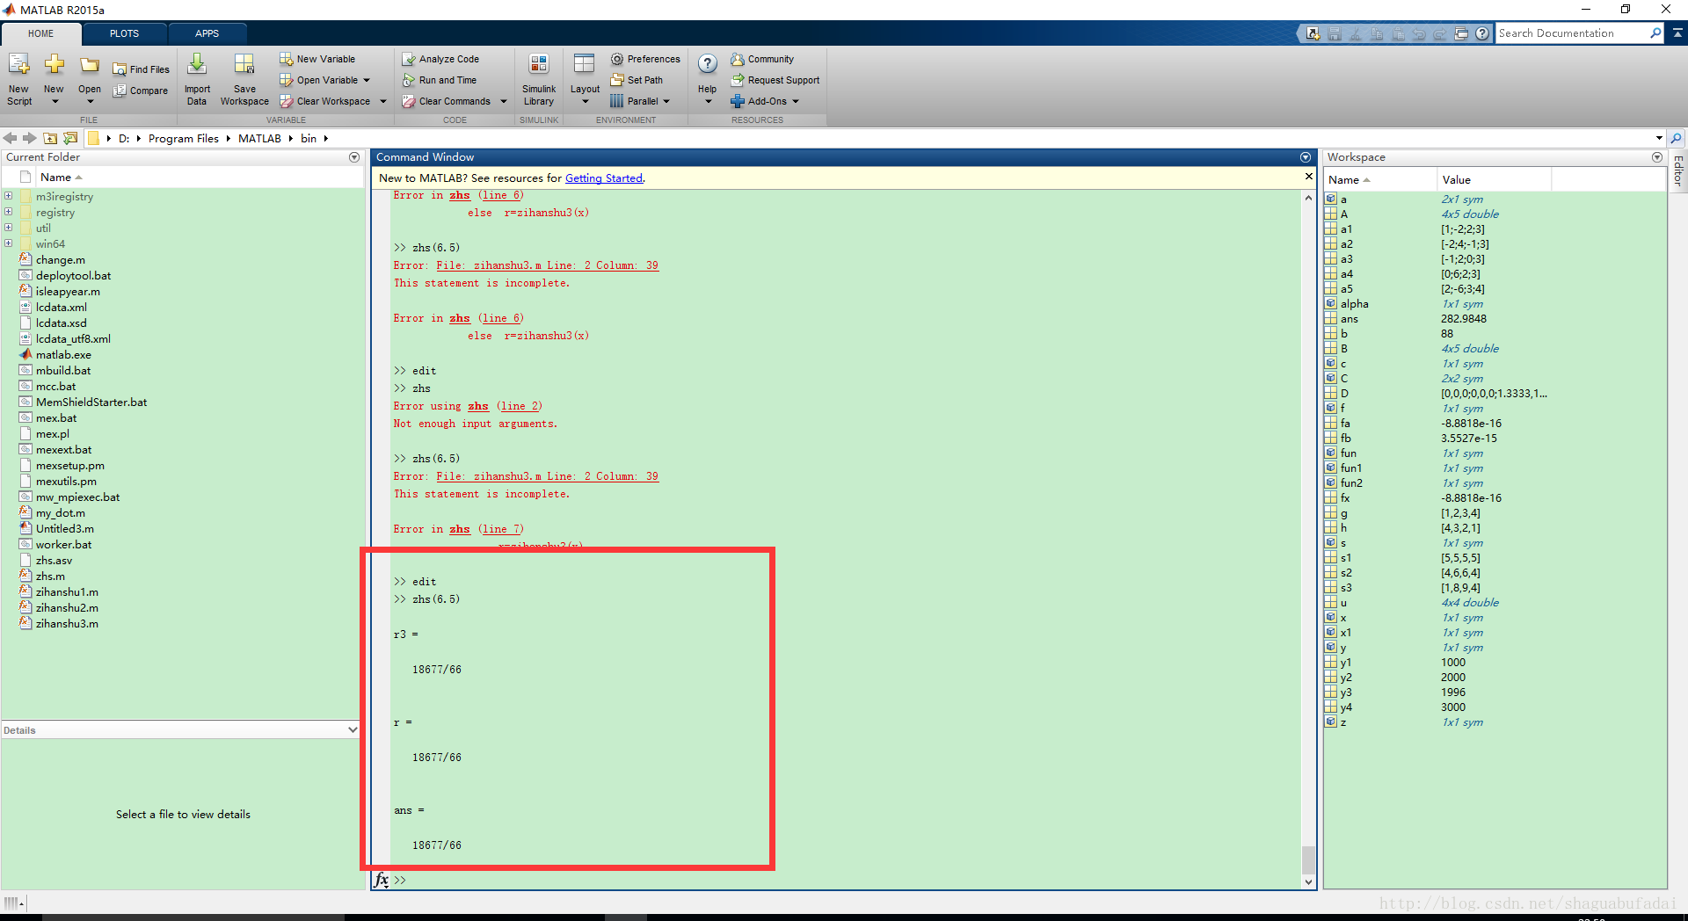
Task: Switch to the HOME tab
Action: pos(40,33)
